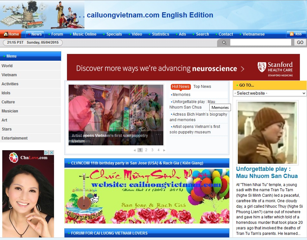The image size is (307, 240).
Task: Jump to slide page 2
Action: (x=146, y=150)
